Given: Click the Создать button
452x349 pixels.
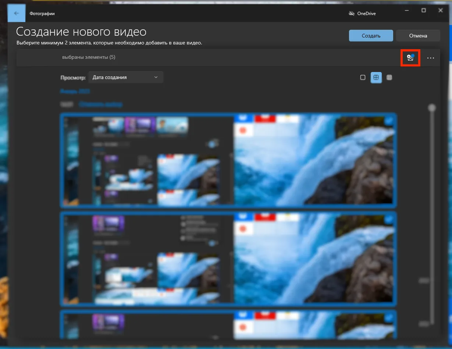Looking at the screenshot, I should click(371, 36).
